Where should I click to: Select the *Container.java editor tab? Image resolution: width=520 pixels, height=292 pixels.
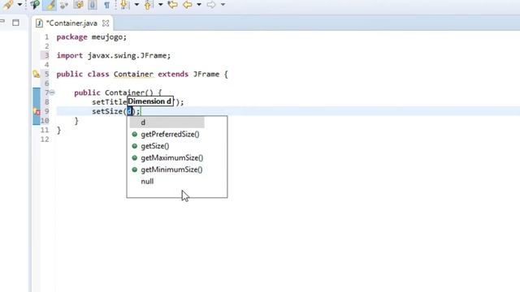[x=72, y=24]
